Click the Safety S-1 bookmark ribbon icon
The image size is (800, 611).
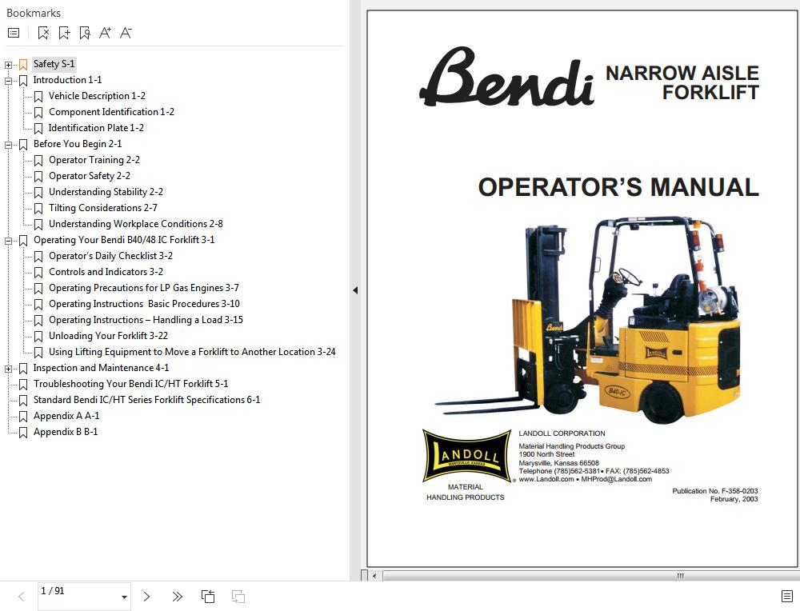click(x=23, y=65)
